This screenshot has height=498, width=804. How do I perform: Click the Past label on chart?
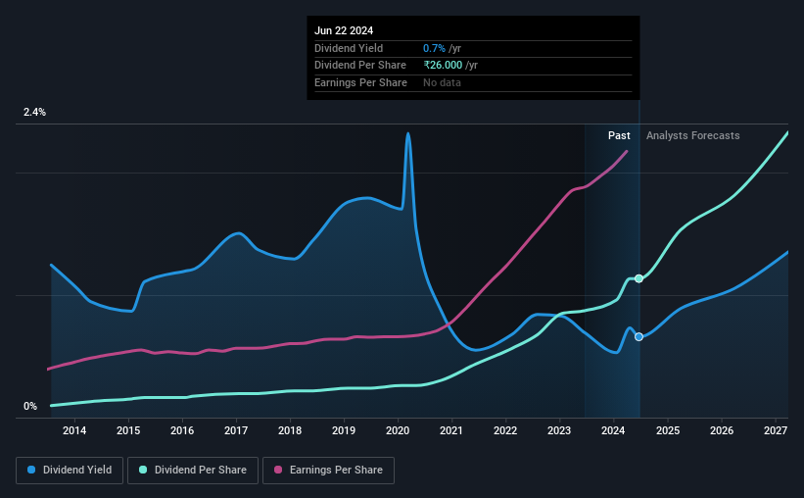[619, 135]
